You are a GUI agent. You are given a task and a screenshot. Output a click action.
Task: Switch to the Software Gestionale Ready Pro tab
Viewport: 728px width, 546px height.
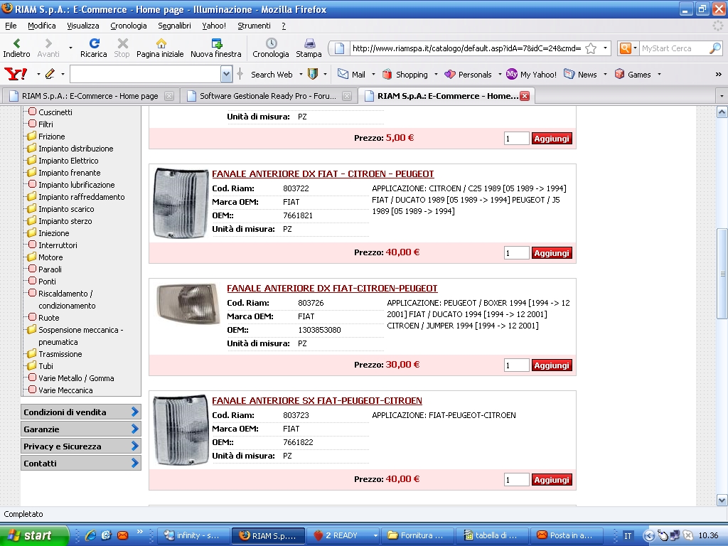tap(268, 96)
